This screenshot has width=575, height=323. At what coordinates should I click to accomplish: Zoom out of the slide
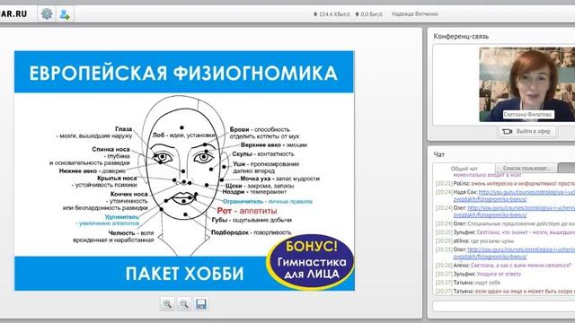coord(184,303)
